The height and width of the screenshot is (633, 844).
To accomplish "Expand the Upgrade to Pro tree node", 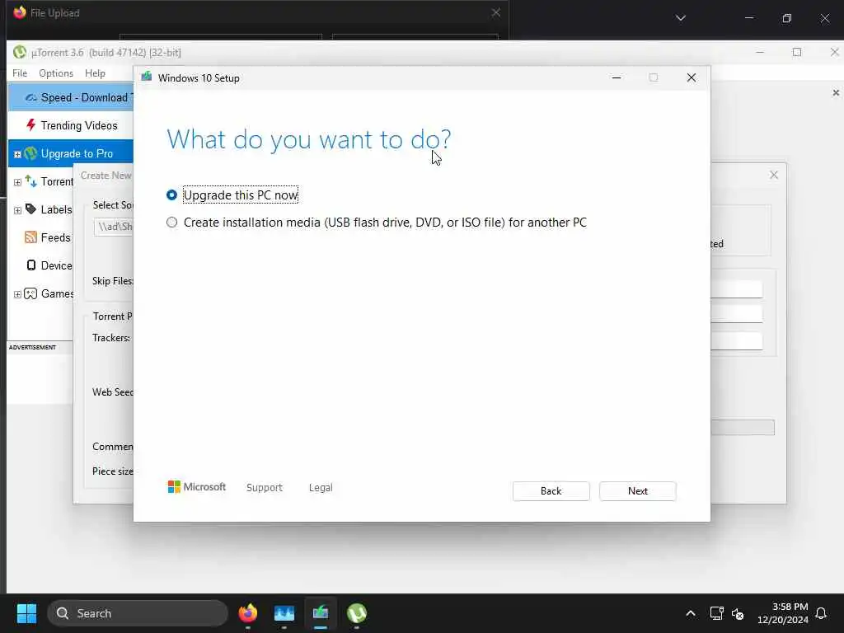I will point(17,154).
